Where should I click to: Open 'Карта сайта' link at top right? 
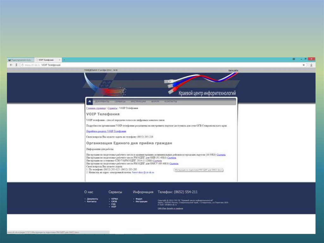[233, 70]
